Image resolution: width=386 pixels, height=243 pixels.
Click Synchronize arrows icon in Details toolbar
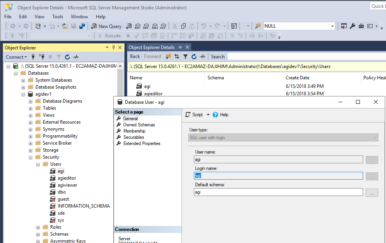177,56
